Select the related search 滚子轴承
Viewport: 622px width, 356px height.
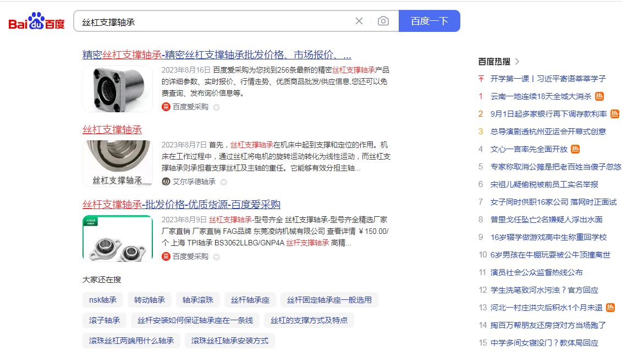104,320
